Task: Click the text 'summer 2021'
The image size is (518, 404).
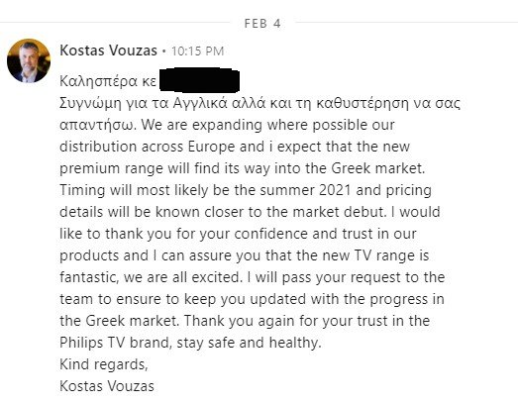Action: 305,190
